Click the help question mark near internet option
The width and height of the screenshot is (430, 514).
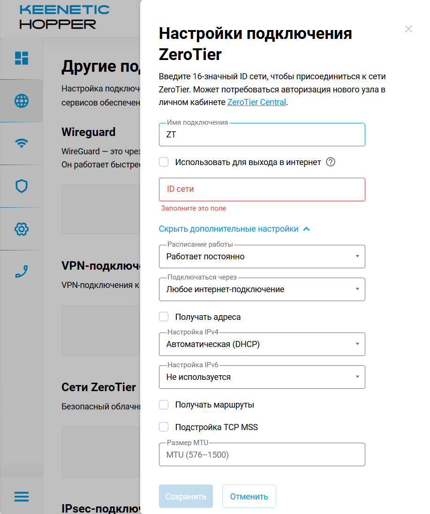[x=331, y=162]
